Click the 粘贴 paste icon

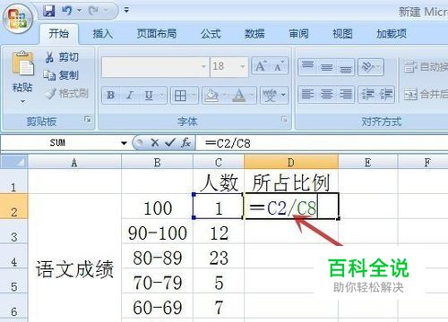(x=22, y=64)
